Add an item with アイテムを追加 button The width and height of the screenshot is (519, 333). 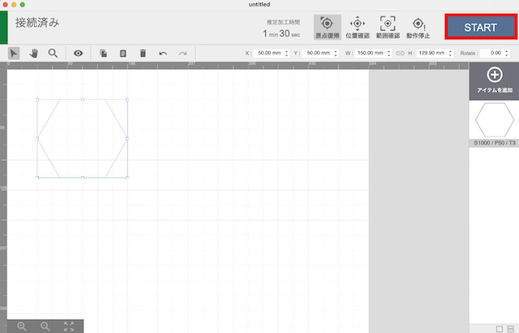tap(493, 81)
